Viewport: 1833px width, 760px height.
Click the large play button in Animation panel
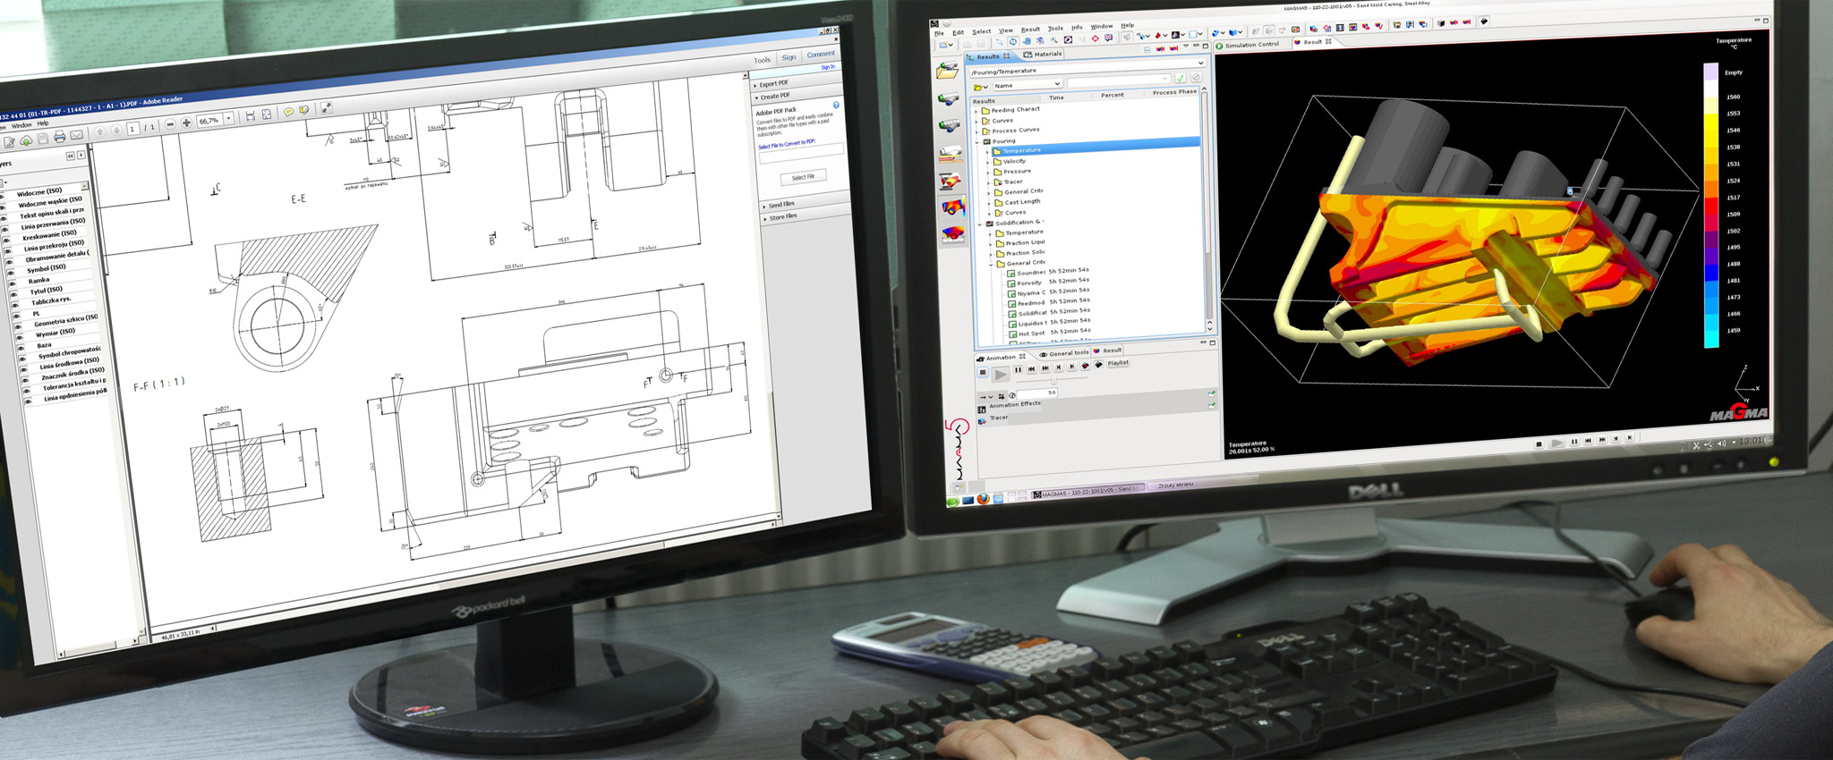[1001, 374]
